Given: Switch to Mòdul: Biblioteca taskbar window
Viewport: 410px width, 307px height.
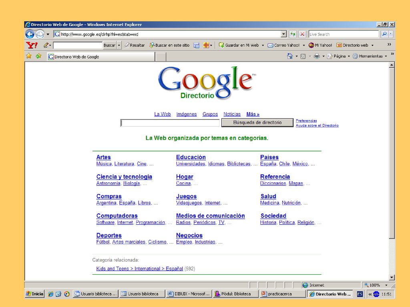Looking at the screenshot, I should (236, 294).
